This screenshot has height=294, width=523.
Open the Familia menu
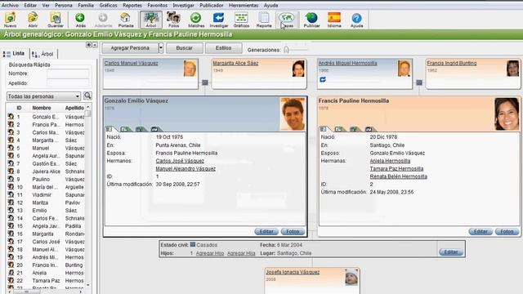(x=86, y=6)
